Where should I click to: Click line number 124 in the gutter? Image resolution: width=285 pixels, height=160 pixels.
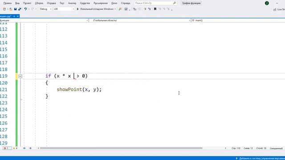coord(4,110)
